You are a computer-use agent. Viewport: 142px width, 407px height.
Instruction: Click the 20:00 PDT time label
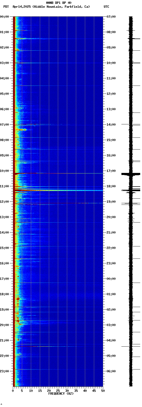point(5,325)
